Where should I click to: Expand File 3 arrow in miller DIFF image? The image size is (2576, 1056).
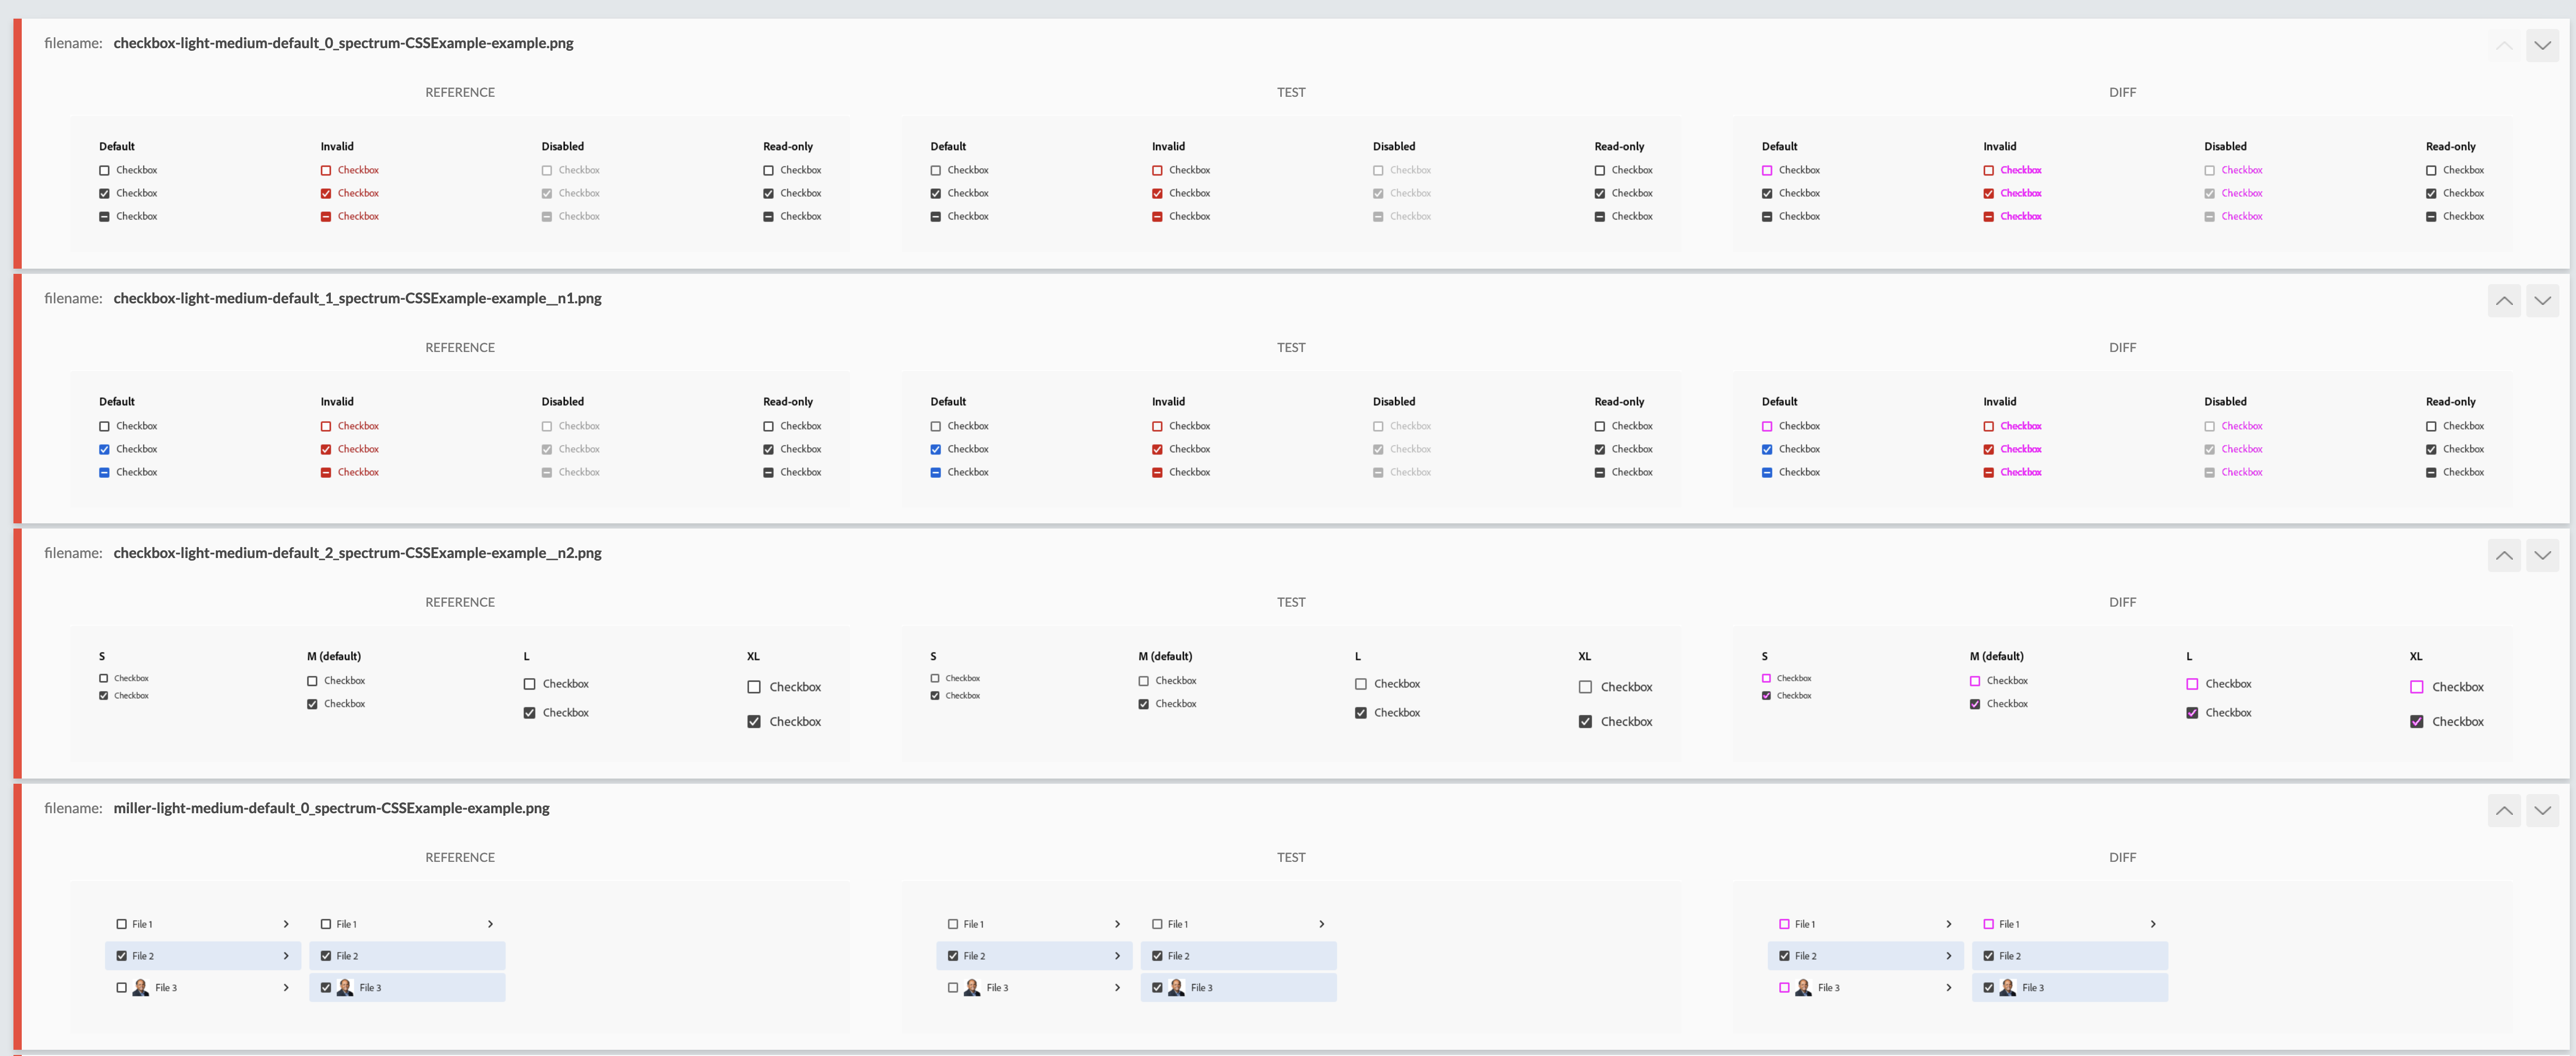click(x=1948, y=988)
